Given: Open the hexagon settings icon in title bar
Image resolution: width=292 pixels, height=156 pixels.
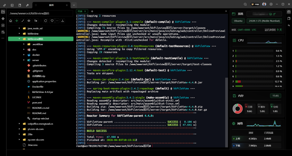Looking at the screenshot, I should [x=271, y=4].
